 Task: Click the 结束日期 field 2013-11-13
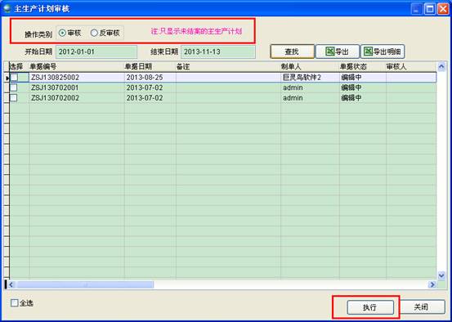tap(218, 51)
